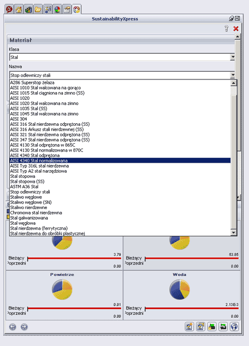Open the Custom Properties box tab
Image resolution: width=249 pixels, height=346 pixels.
click(67, 9)
